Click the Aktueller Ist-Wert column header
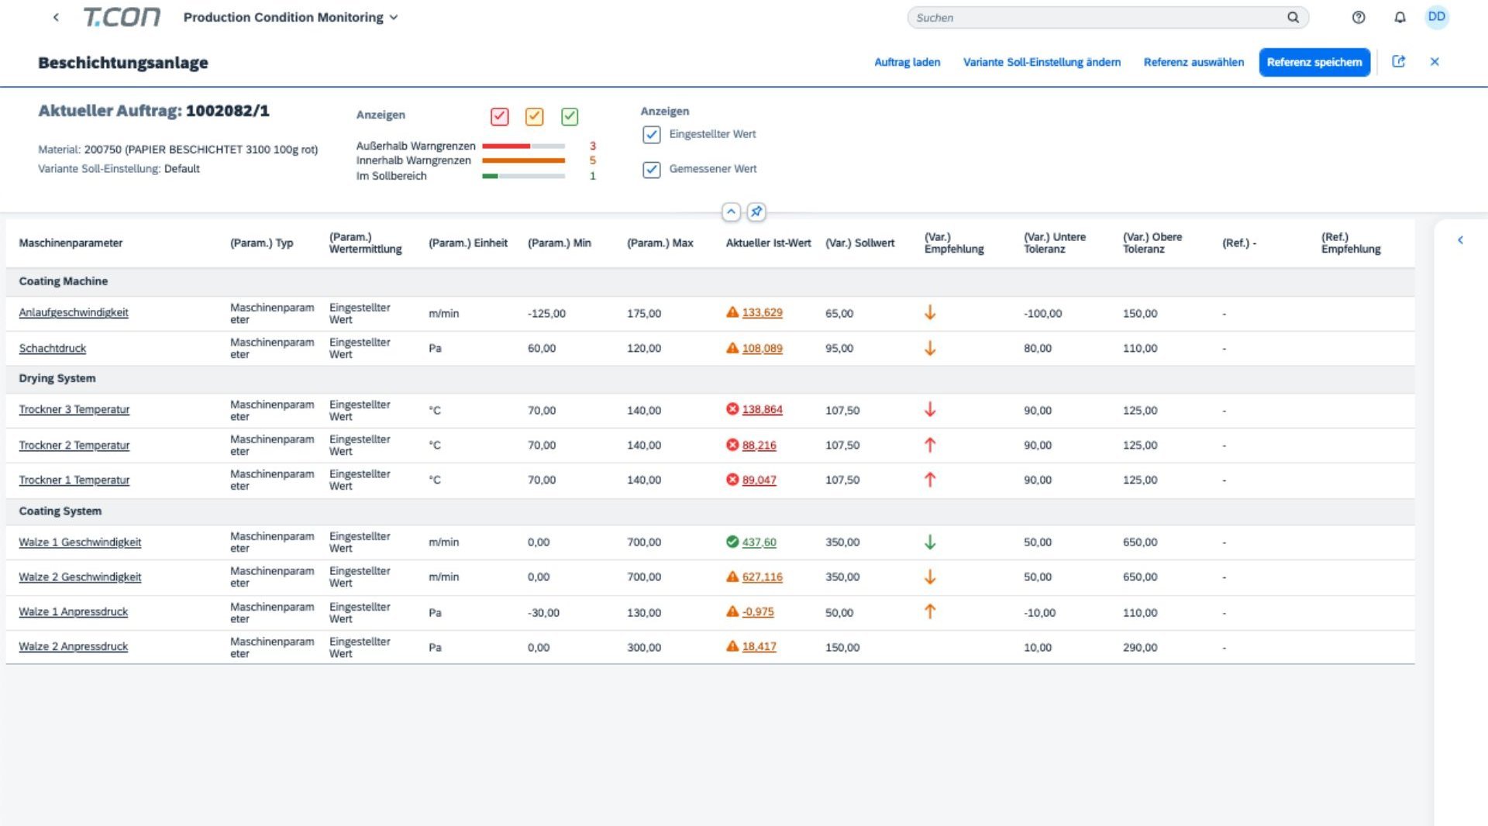 coord(768,243)
